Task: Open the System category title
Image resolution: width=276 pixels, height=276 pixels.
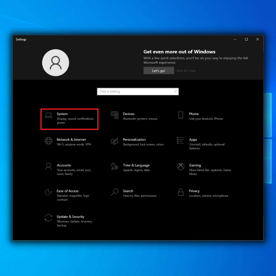Action: 62,114
